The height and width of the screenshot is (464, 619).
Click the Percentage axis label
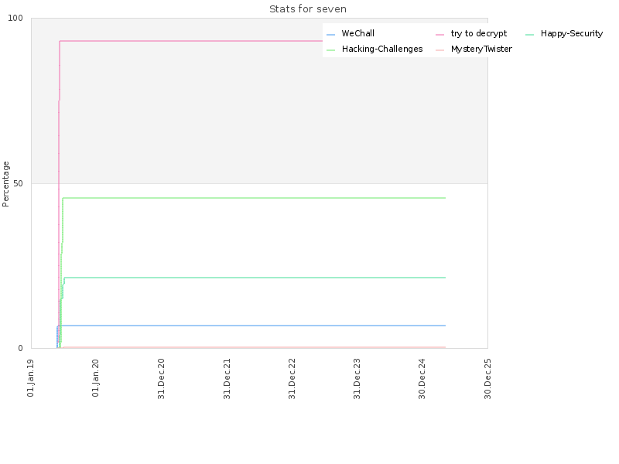pos(5,184)
